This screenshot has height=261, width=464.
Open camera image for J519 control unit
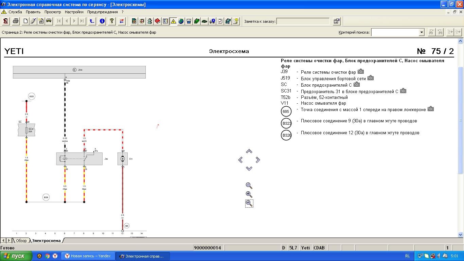pyautogui.click(x=371, y=78)
